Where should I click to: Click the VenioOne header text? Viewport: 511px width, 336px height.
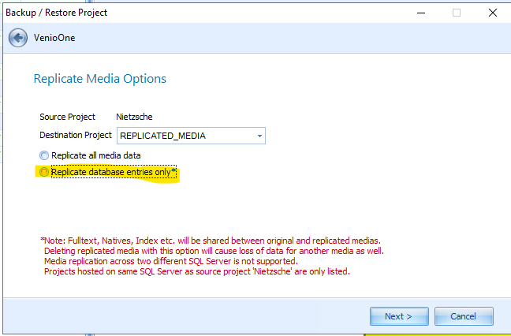pyautogui.click(x=54, y=38)
